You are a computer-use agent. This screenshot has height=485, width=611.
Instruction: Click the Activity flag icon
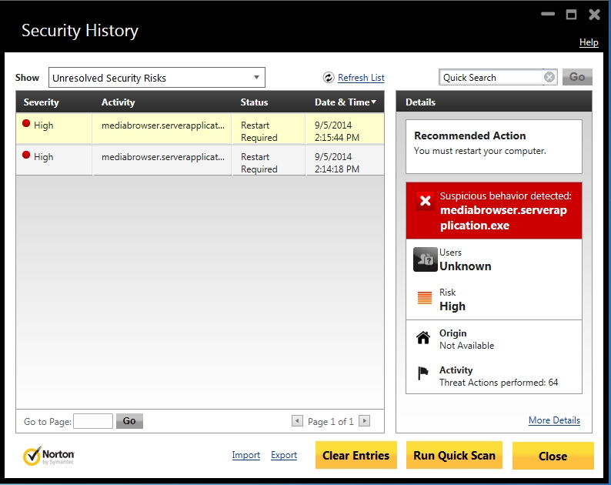[x=423, y=373]
